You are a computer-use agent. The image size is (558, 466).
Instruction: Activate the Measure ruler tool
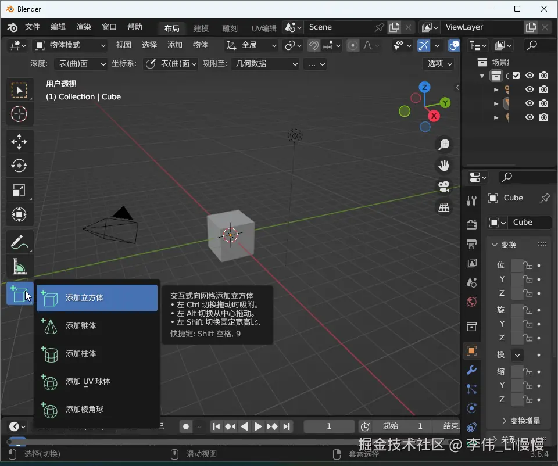click(x=19, y=267)
